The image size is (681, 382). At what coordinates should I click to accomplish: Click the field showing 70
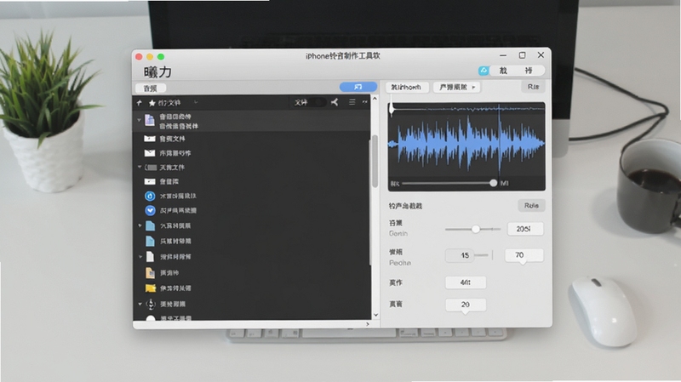coord(524,255)
